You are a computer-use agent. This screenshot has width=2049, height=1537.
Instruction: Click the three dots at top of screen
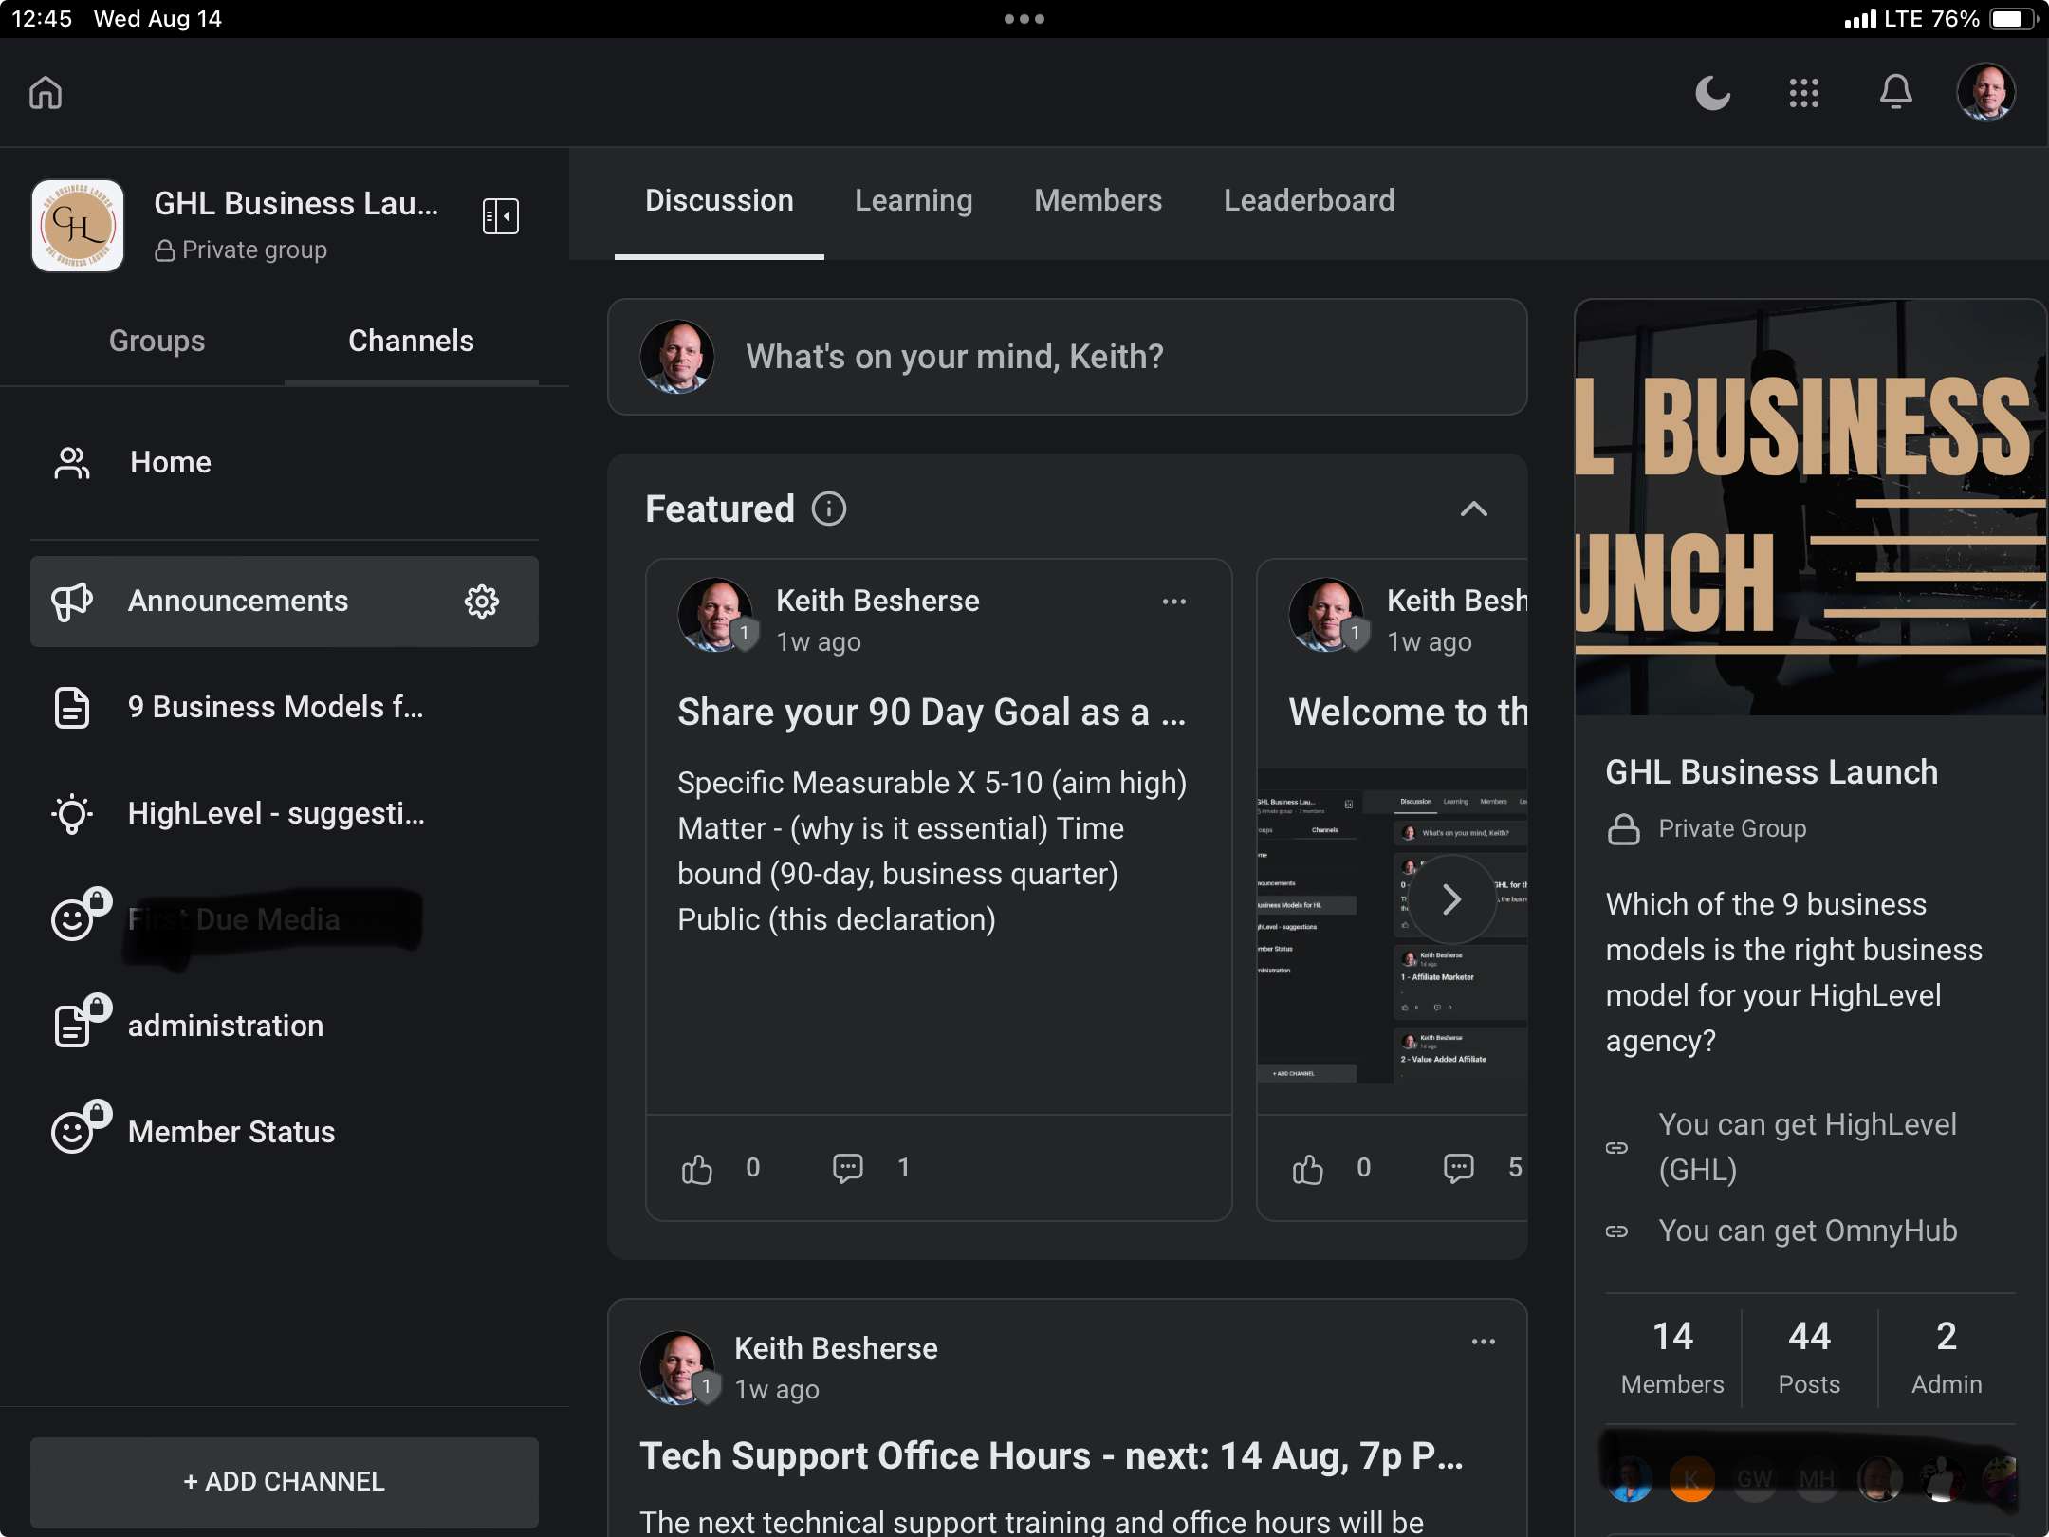[1024, 19]
